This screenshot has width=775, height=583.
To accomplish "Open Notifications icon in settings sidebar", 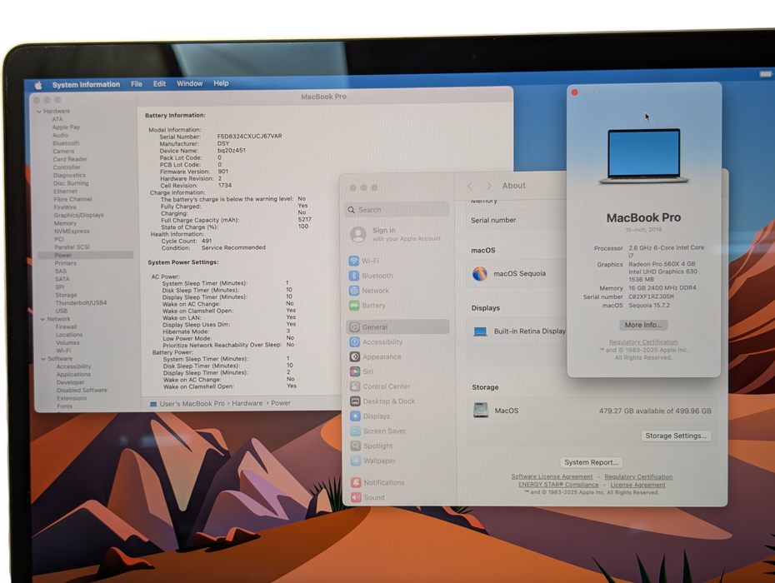I will click(x=356, y=482).
